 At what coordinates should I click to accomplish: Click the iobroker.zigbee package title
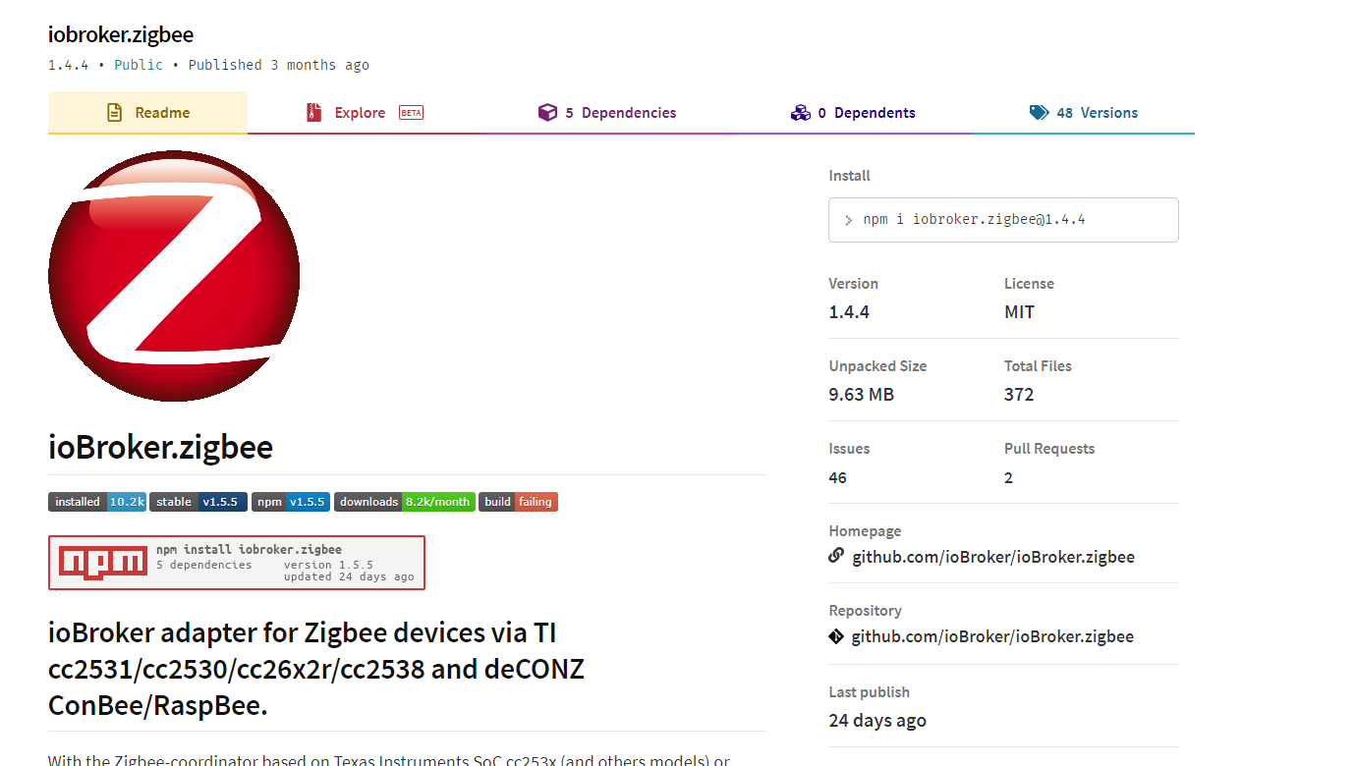click(121, 34)
